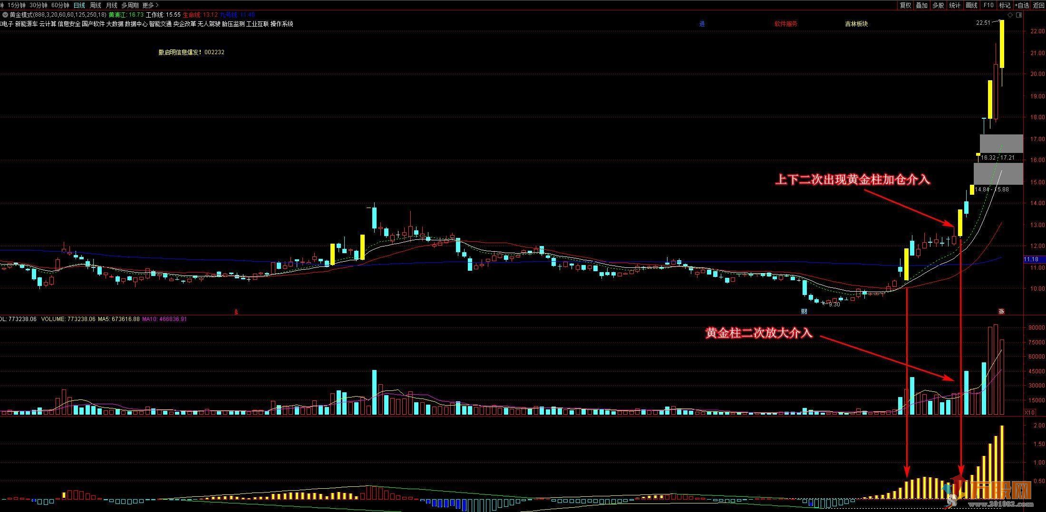
Task: Open 多周期 multi-period view
Action: pyautogui.click(x=130, y=5)
